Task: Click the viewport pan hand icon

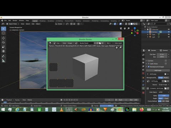Action: click(x=125, y=28)
